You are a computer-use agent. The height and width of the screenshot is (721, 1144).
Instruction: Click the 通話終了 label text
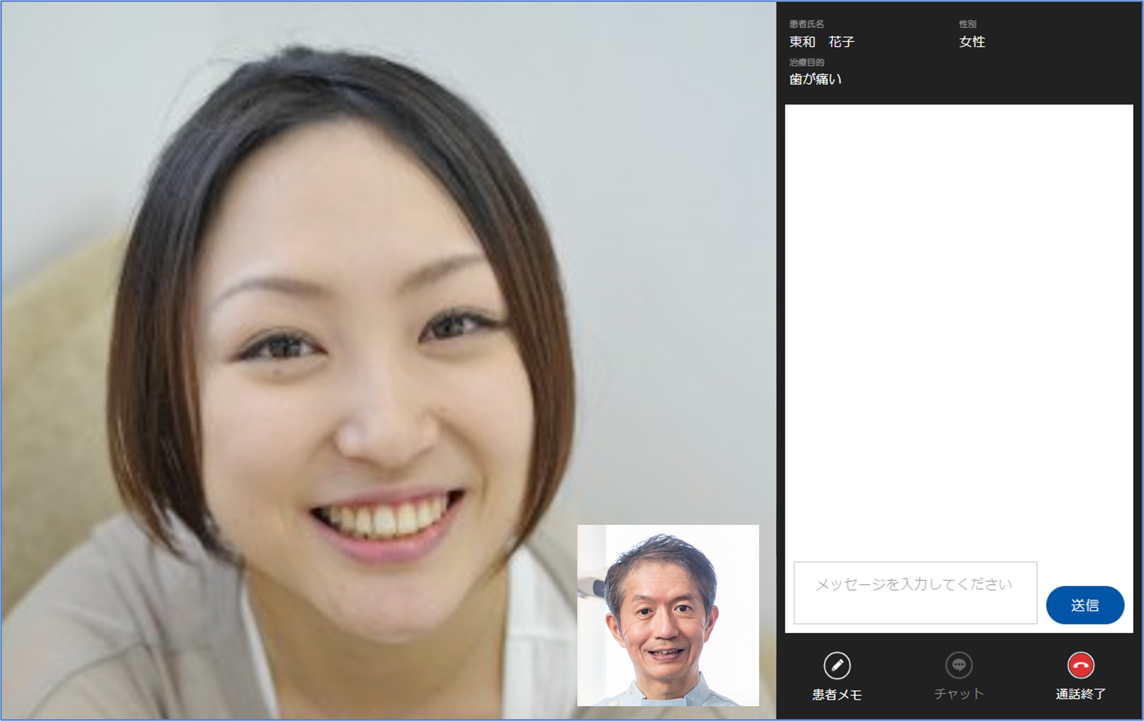click(1080, 694)
